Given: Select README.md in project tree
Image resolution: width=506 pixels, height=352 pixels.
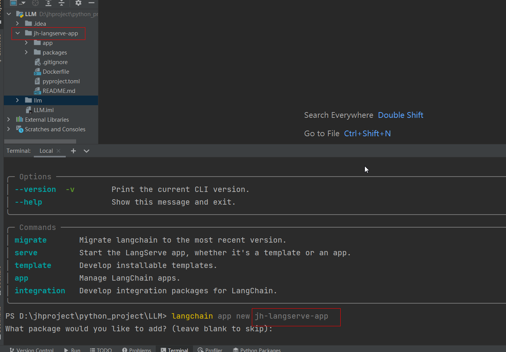Looking at the screenshot, I should pyautogui.click(x=59, y=91).
